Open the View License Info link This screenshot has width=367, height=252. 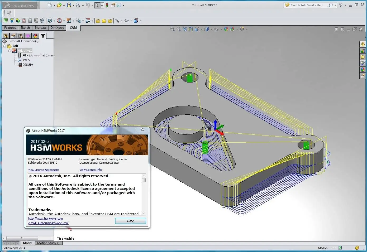pos(90,170)
